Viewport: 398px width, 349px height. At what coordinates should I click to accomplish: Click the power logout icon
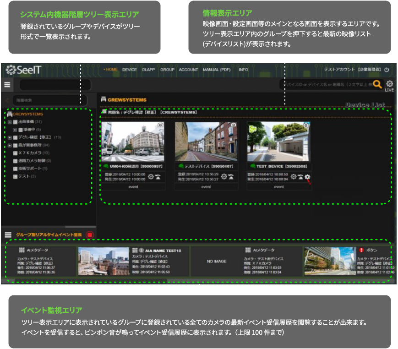click(387, 70)
